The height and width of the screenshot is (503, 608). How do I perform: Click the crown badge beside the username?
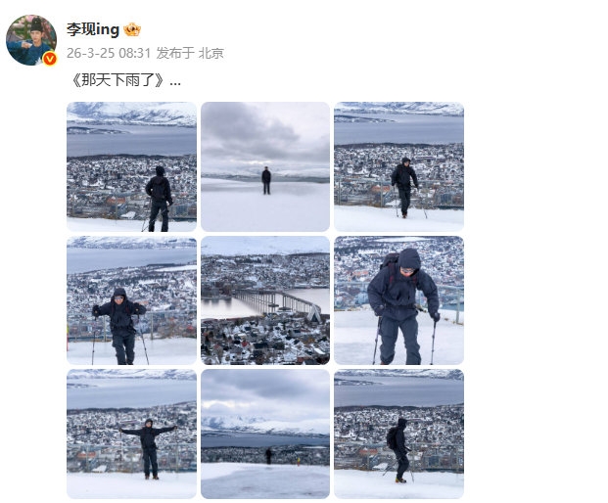coord(132,29)
